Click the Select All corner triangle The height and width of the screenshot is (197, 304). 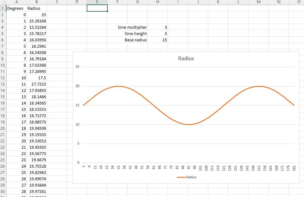[3, 2]
